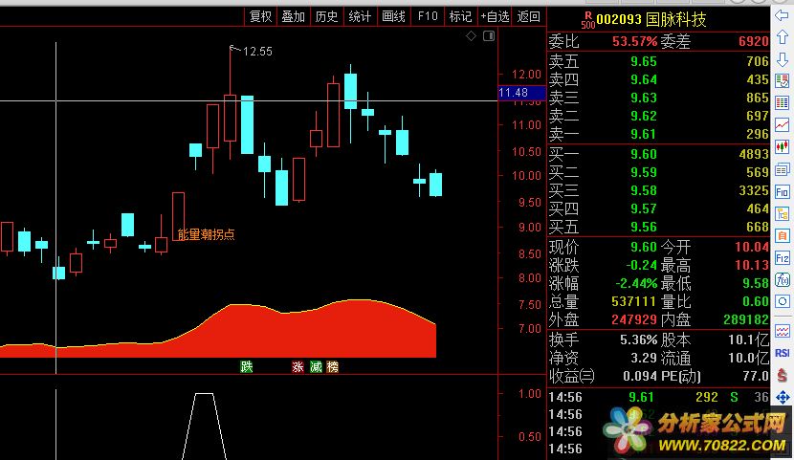The width and height of the screenshot is (794, 460).
Task: Click the diamond icon above the chart
Action: click(x=471, y=36)
